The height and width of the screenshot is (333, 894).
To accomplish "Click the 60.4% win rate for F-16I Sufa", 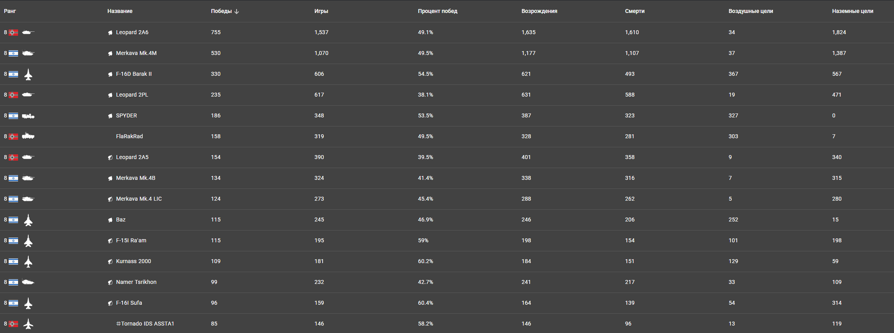I will tap(426, 303).
